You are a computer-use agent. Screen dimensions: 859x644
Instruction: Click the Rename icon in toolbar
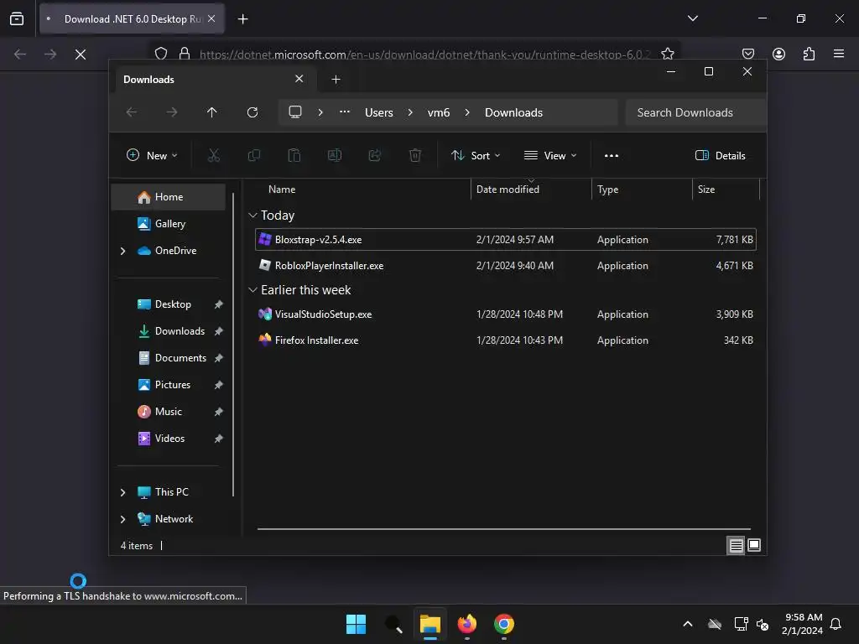(334, 155)
